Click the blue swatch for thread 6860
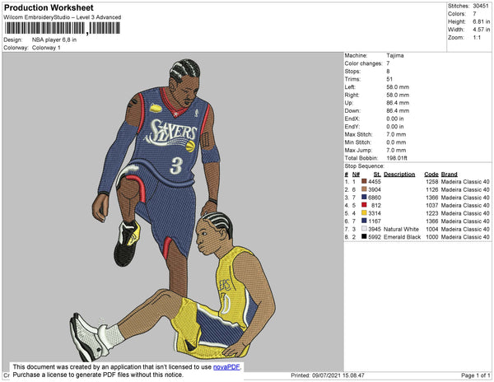 coord(364,198)
